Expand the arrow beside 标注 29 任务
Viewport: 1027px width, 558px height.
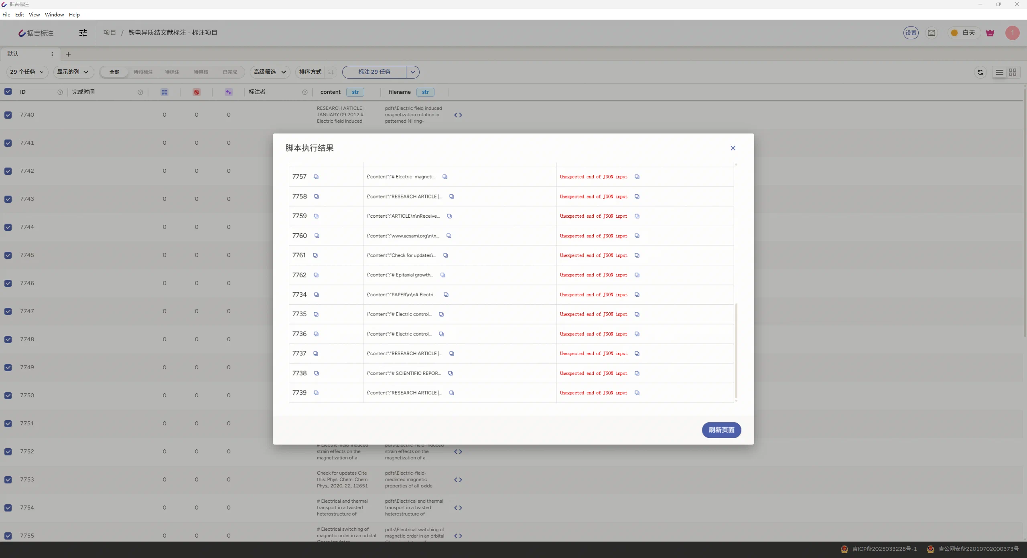click(x=413, y=72)
